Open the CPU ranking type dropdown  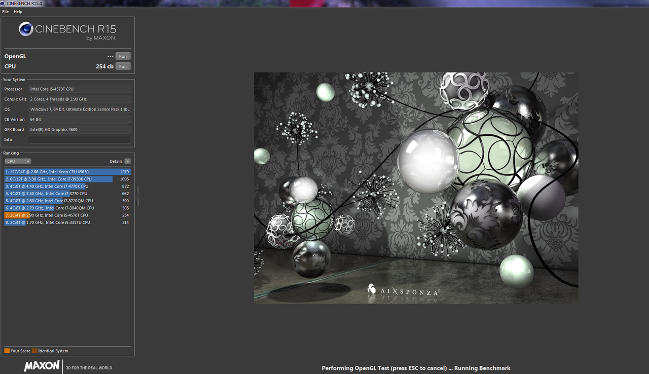18,161
